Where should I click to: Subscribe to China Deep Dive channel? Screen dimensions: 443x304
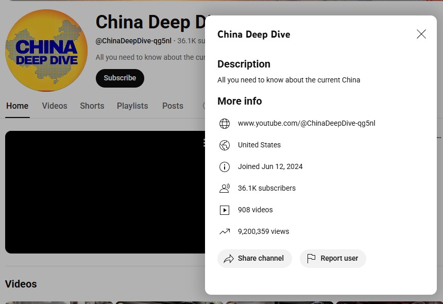click(120, 78)
